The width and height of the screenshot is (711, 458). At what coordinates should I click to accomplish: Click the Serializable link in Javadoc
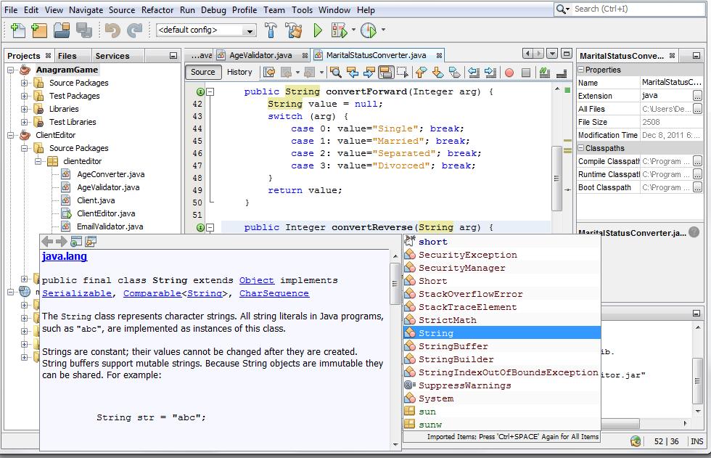click(x=77, y=293)
